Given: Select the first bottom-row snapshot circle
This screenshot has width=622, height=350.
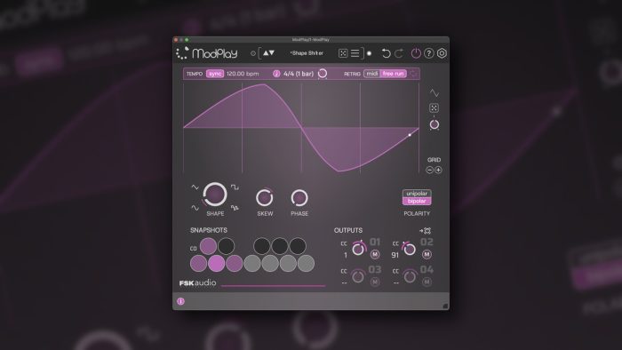Looking at the screenshot, I should pos(198,263).
